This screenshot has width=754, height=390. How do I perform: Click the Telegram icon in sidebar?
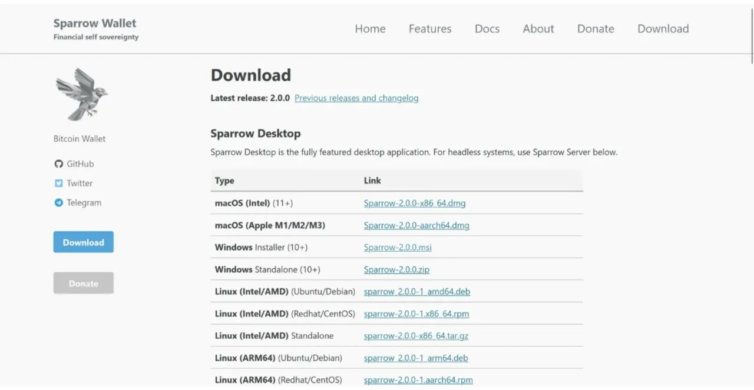58,203
